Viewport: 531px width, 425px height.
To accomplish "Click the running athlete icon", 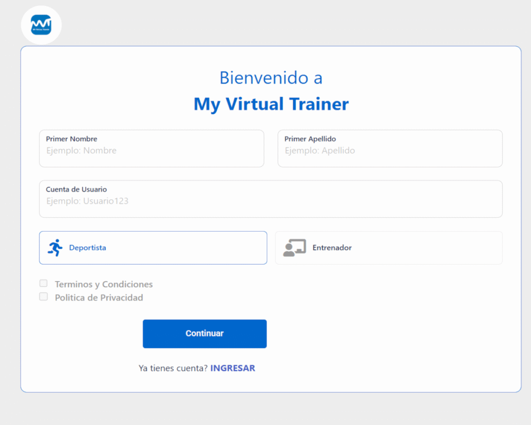I will point(55,248).
